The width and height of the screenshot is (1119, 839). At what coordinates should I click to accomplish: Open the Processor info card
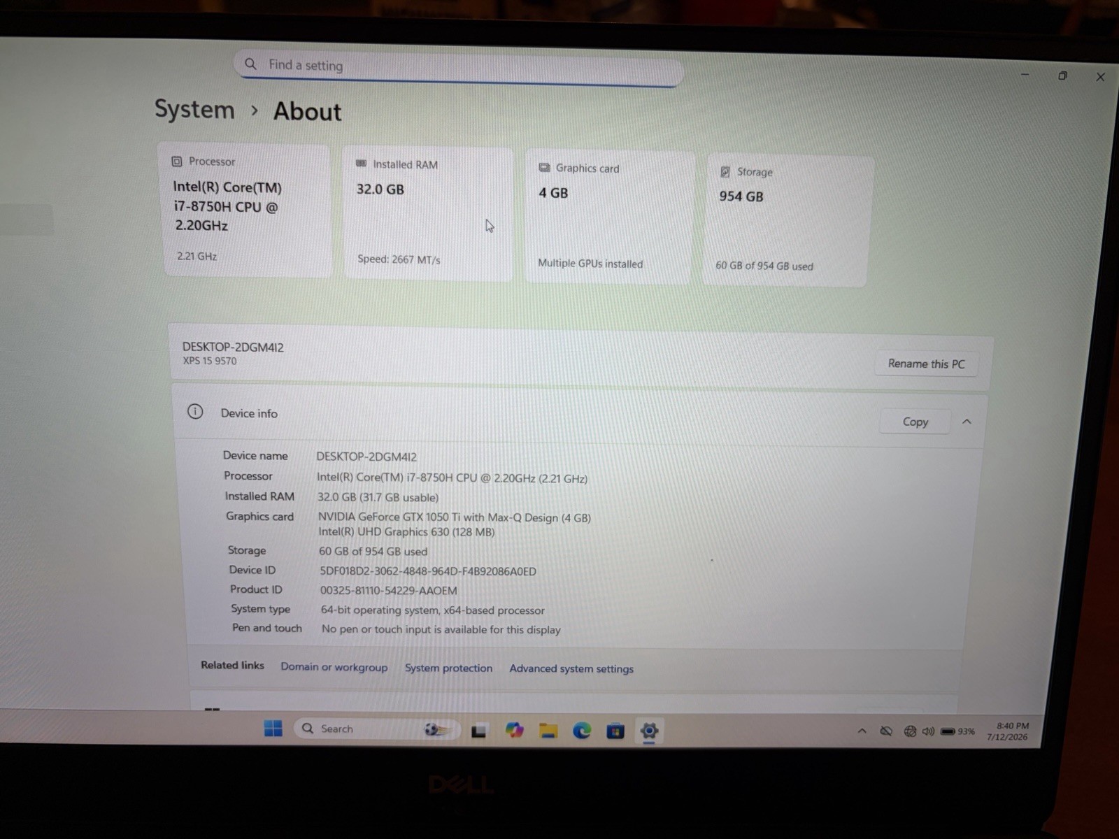(248, 210)
